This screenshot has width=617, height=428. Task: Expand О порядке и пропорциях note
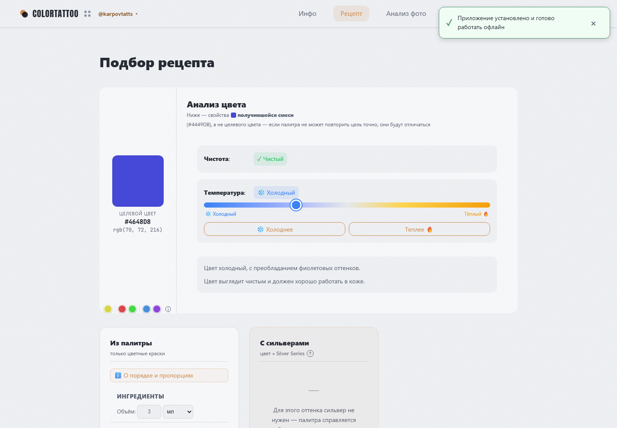tap(169, 375)
